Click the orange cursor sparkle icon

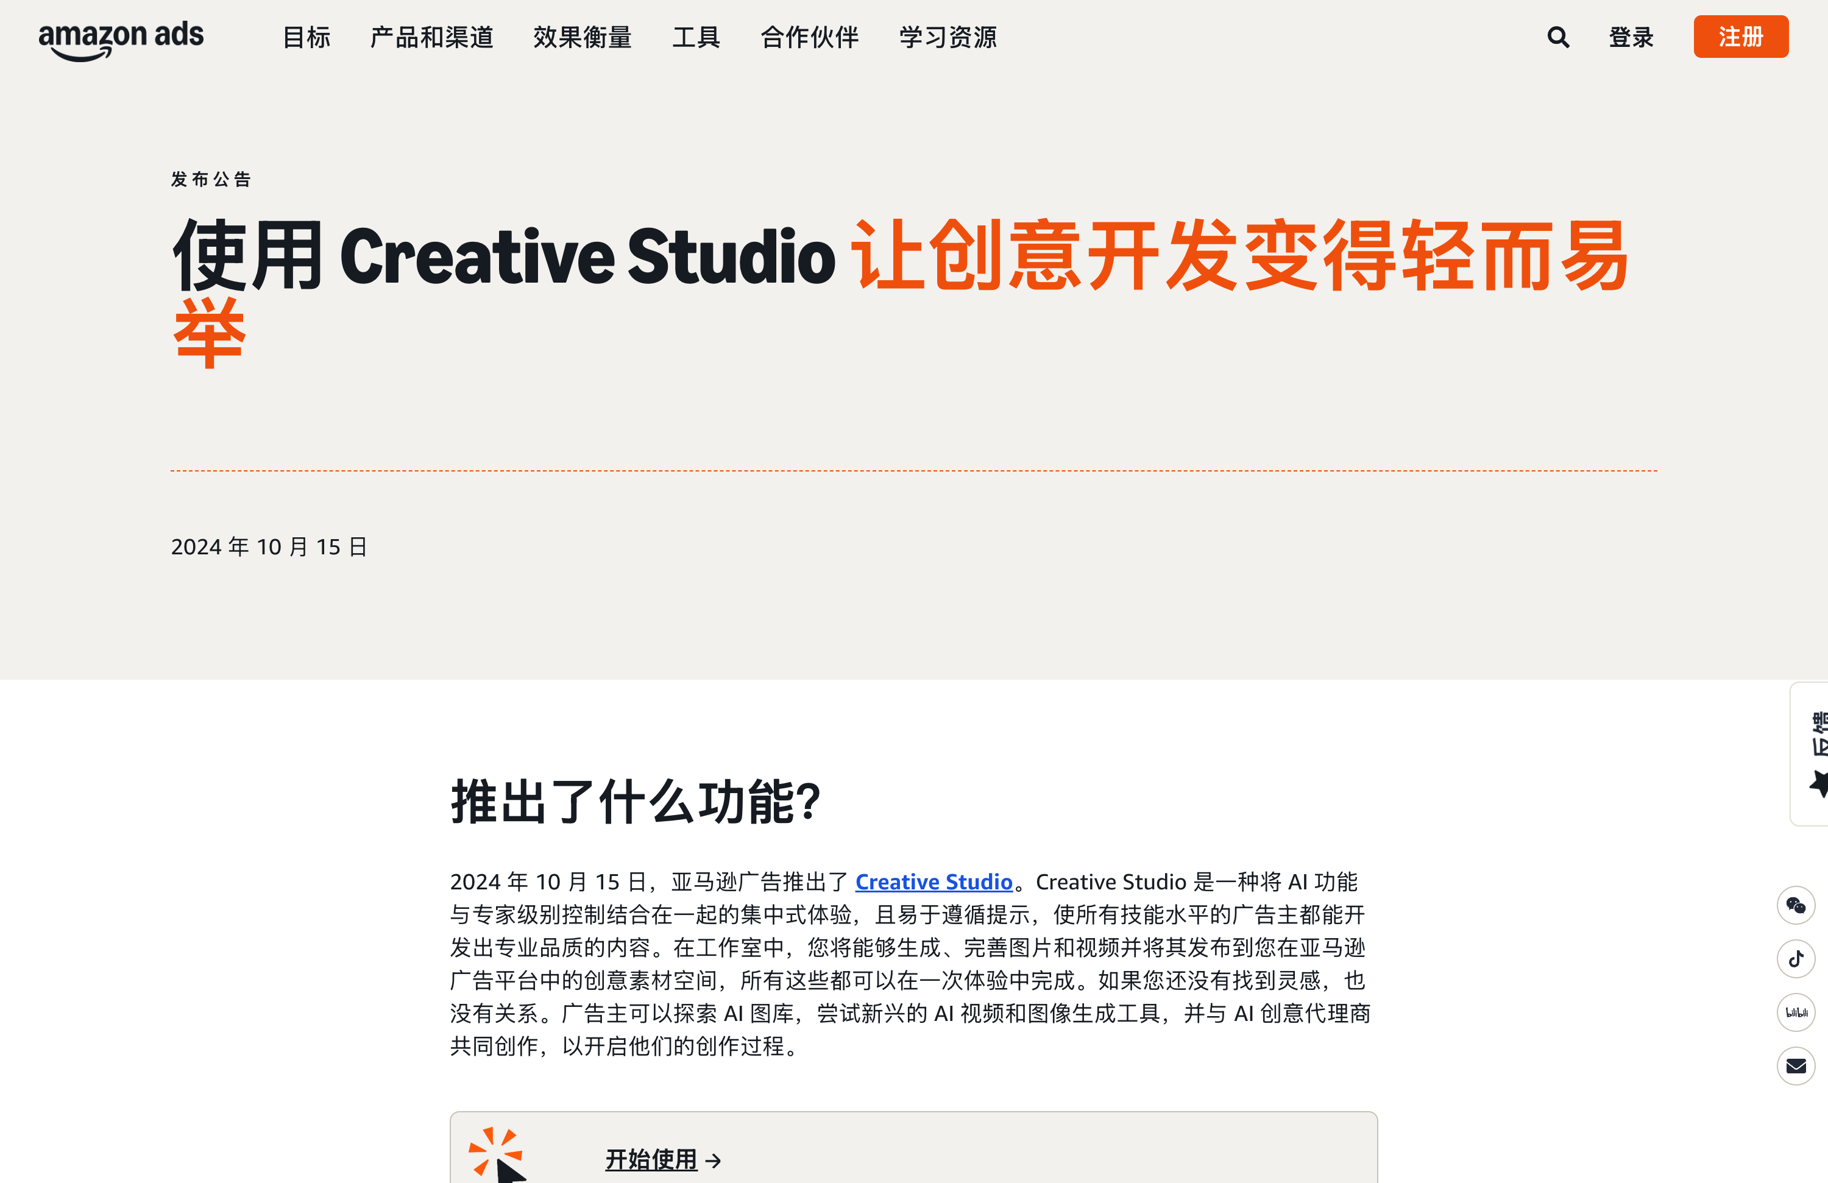tap(498, 1154)
